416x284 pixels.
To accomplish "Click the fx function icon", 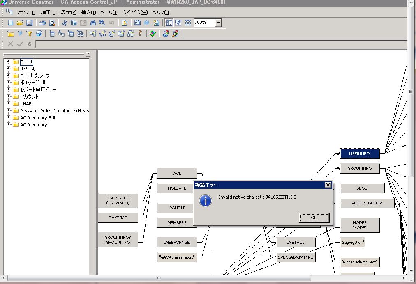I will point(30,44).
